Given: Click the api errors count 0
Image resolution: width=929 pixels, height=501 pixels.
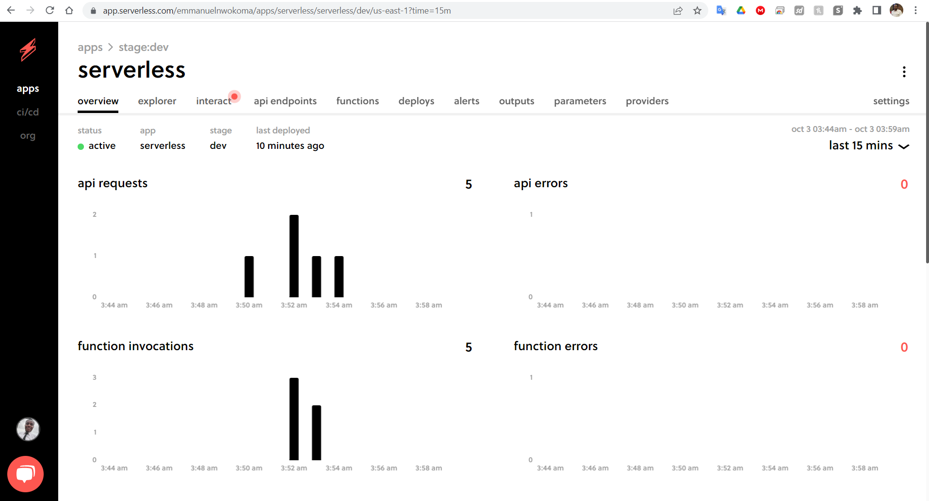Looking at the screenshot, I should [x=904, y=184].
